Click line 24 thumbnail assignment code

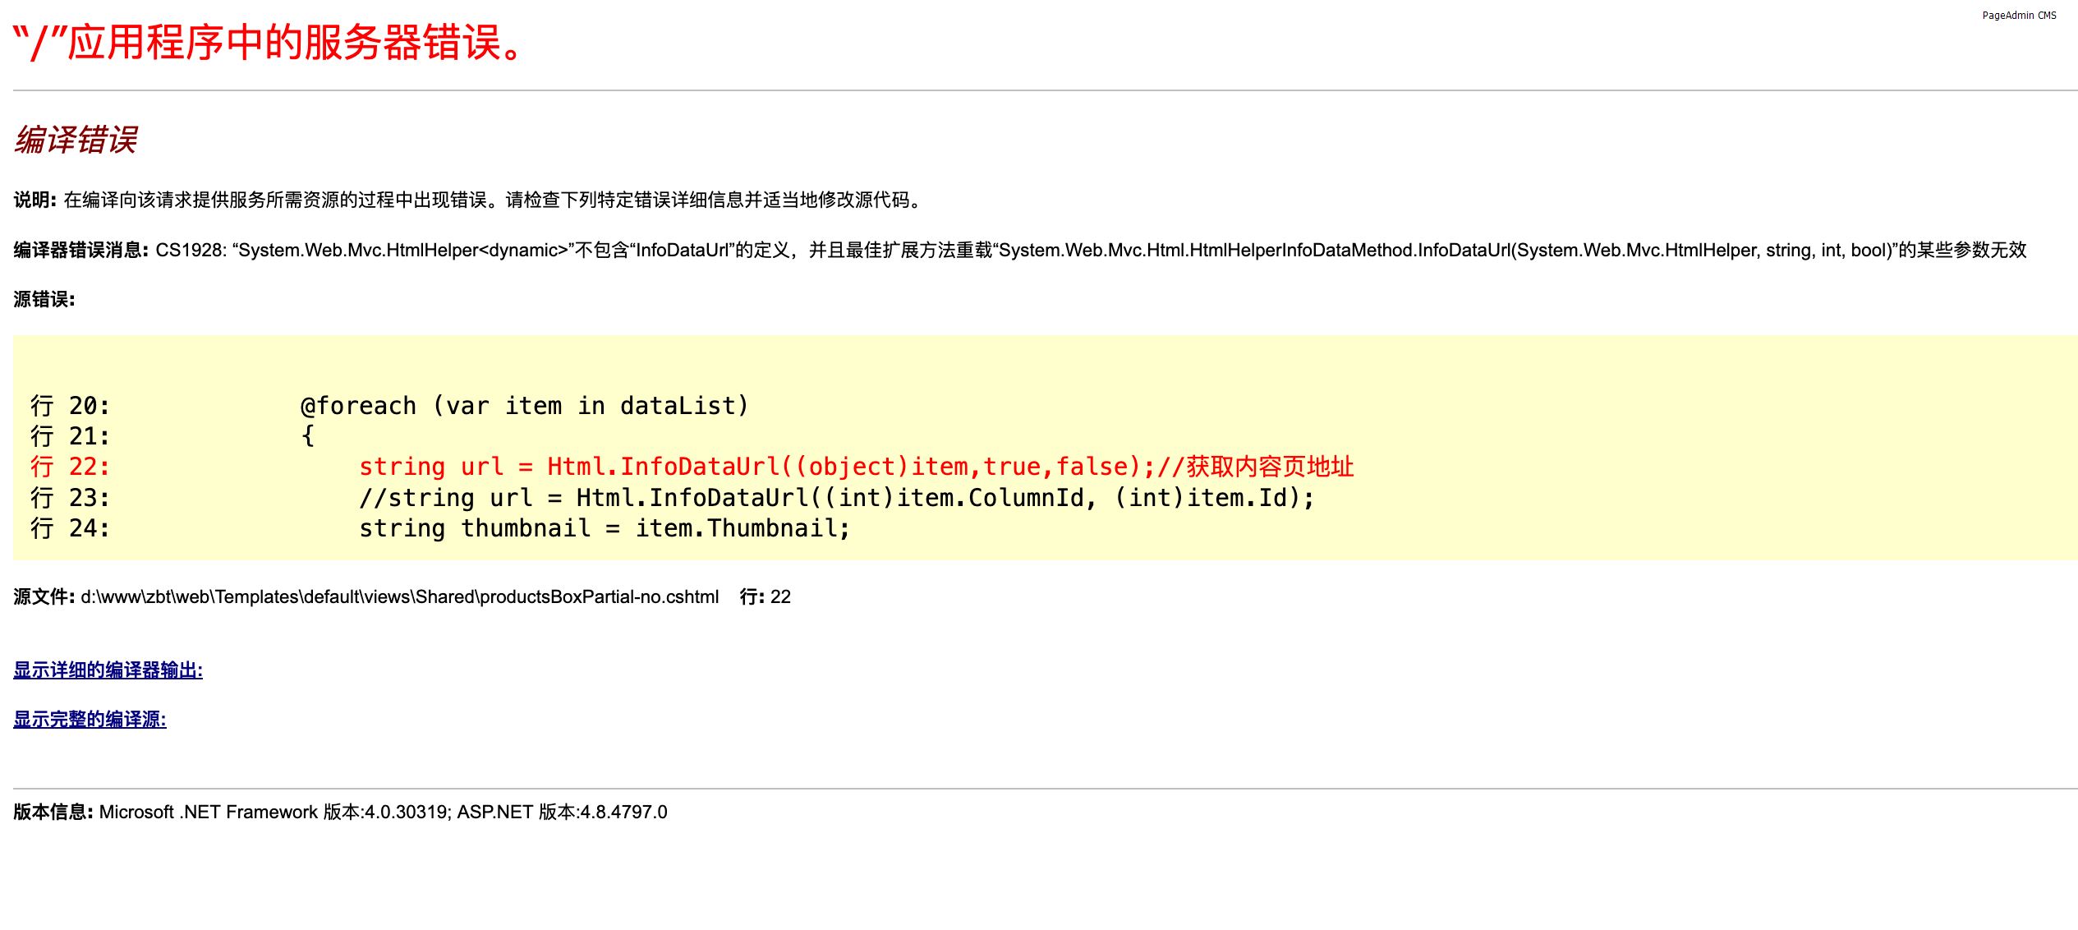pyautogui.click(x=604, y=528)
